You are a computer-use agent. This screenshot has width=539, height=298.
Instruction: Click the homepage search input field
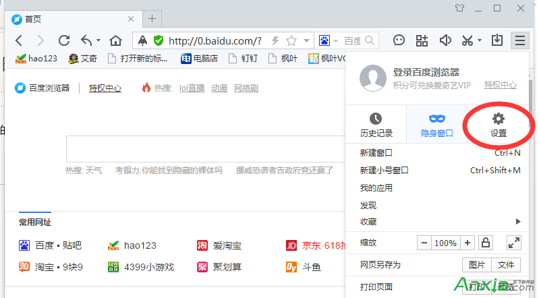pos(206,149)
